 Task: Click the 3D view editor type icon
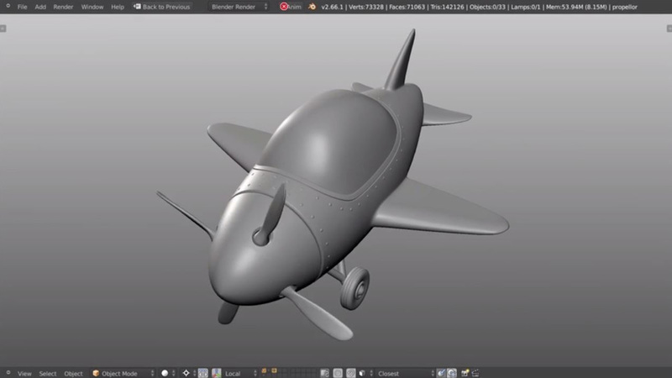point(6,373)
